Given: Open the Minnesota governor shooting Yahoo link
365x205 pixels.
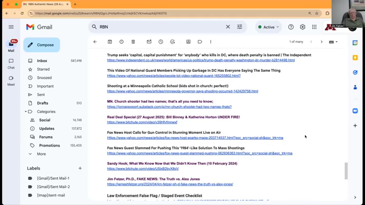Looking at the screenshot, I should [182, 91].
